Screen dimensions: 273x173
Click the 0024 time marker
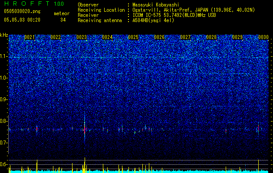(107, 37)
